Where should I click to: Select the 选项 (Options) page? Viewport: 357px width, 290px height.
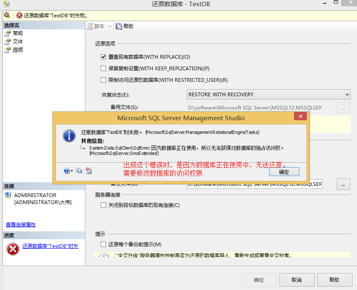(18, 50)
